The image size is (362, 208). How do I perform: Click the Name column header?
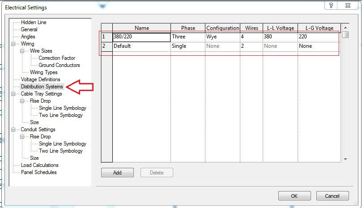(x=142, y=28)
